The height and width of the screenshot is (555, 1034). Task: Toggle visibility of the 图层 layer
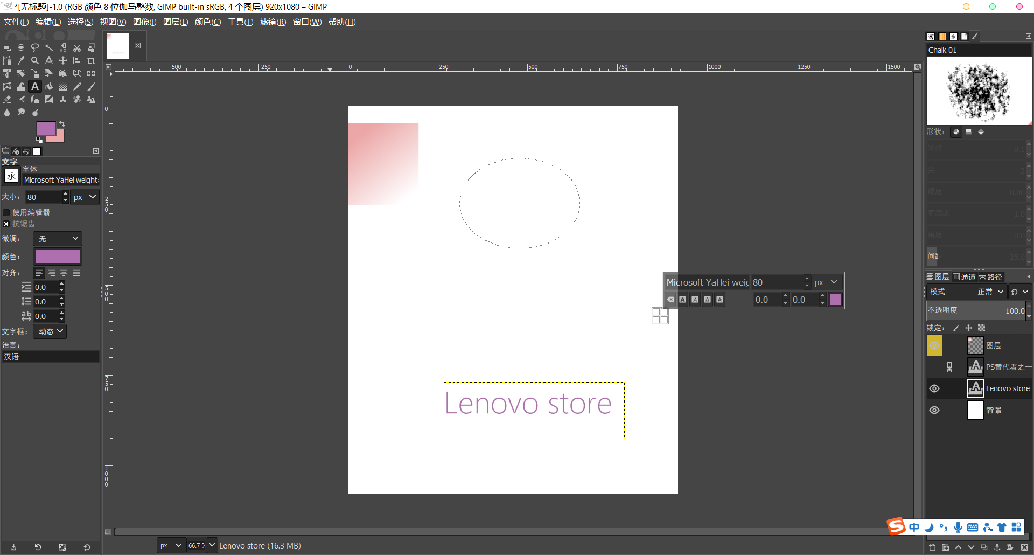point(934,345)
